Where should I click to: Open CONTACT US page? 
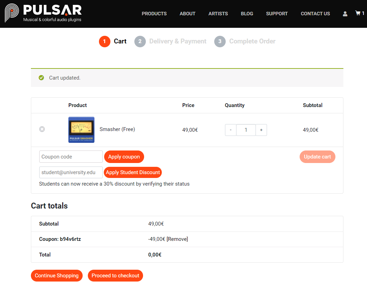click(315, 14)
